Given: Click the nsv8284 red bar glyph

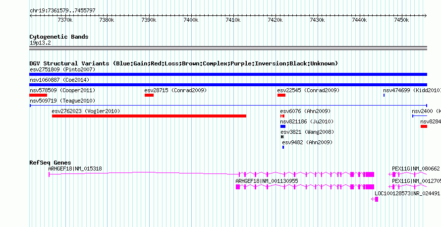Looking at the screenshot, I should click(x=424, y=126).
